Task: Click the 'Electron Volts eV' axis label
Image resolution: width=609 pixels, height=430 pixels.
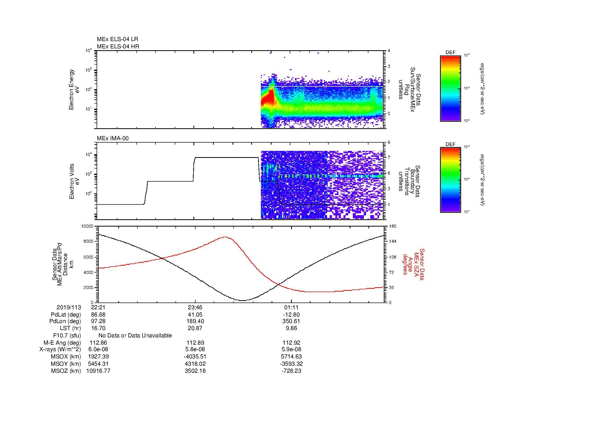Action: [74, 182]
